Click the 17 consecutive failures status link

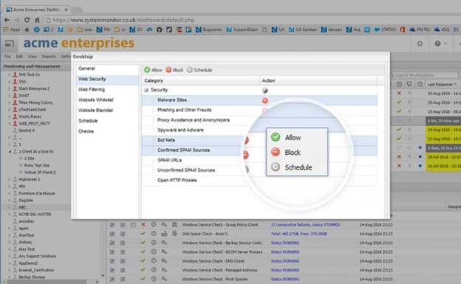tap(305, 225)
